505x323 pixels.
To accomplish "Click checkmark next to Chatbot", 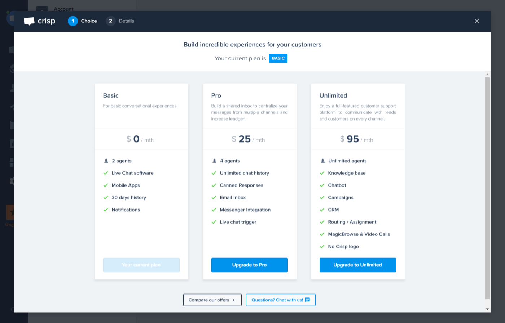I will [x=322, y=185].
